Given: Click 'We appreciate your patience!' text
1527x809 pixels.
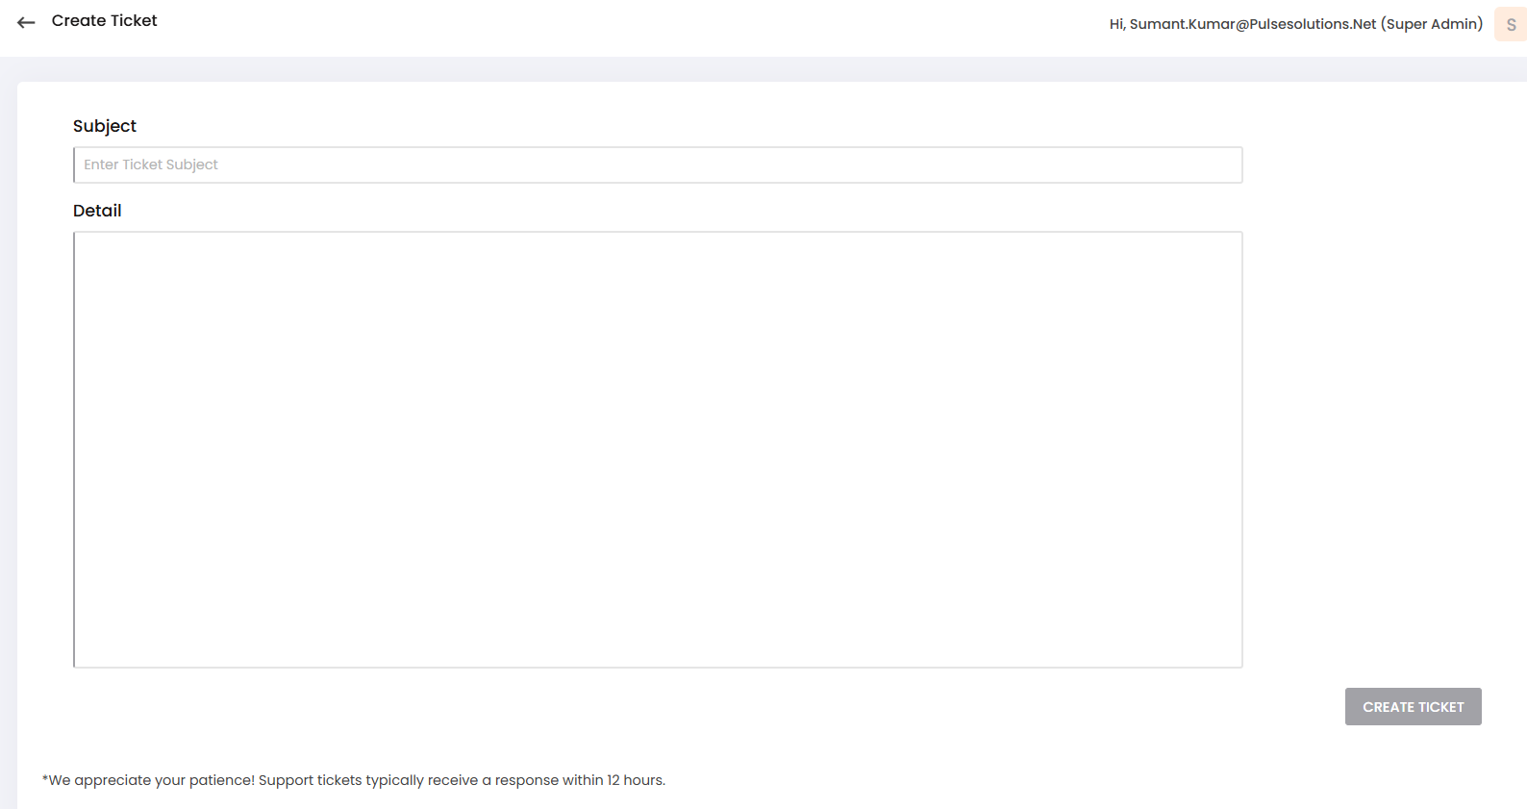Looking at the screenshot, I should pyautogui.click(x=151, y=780).
